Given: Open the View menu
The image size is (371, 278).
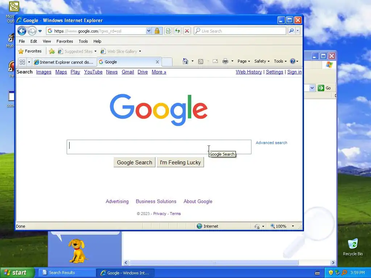Looking at the screenshot, I should pos(47,41).
